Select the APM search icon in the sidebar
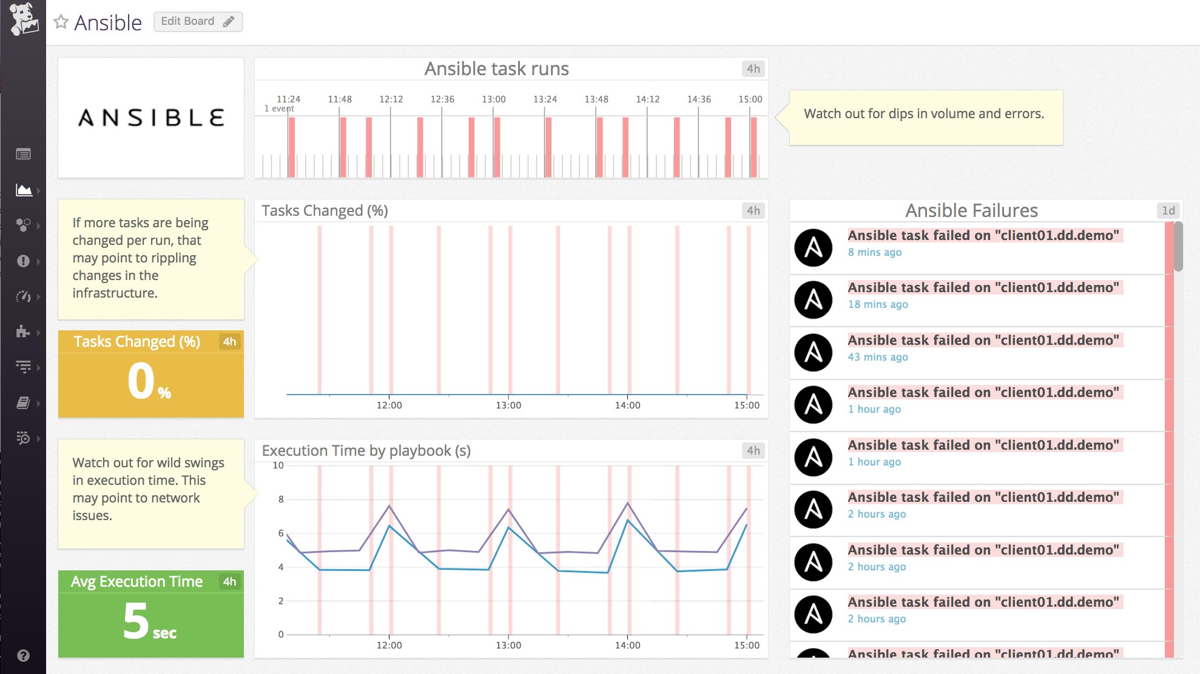Viewport: 1200px width, 674px height. pos(22,438)
